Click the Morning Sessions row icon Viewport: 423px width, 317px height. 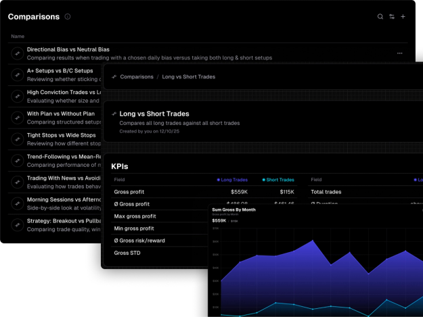tap(18, 203)
